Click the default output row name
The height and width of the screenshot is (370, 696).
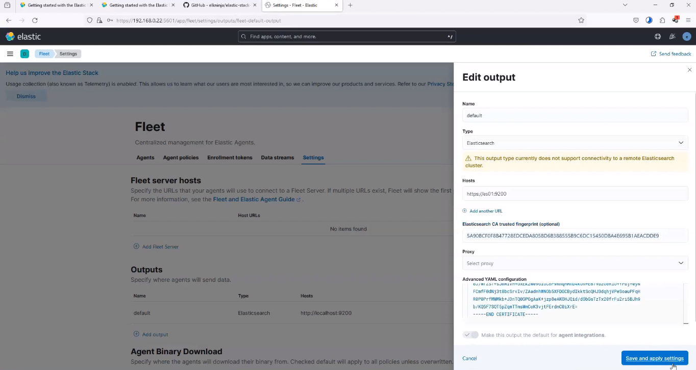tap(142, 313)
